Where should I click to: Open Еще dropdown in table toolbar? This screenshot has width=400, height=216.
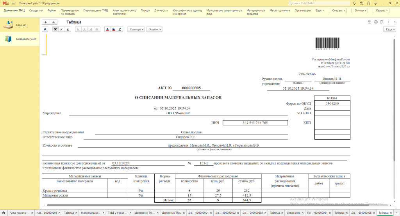[x=390, y=29]
